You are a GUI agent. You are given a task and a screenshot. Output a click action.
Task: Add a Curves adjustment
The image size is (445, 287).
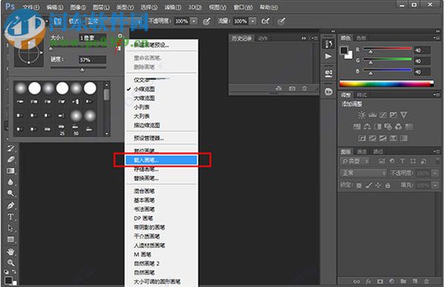coord(383,115)
